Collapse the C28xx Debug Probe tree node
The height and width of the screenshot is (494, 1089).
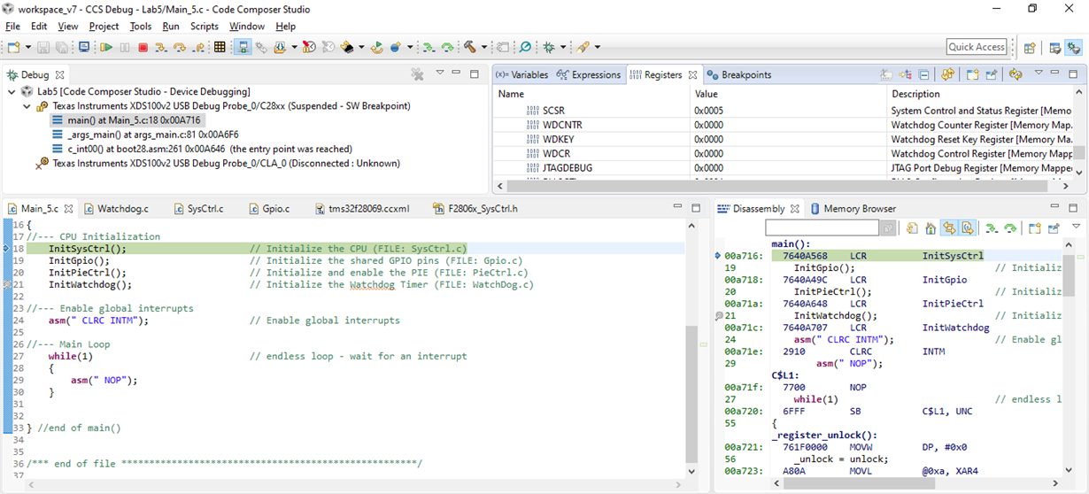26,106
